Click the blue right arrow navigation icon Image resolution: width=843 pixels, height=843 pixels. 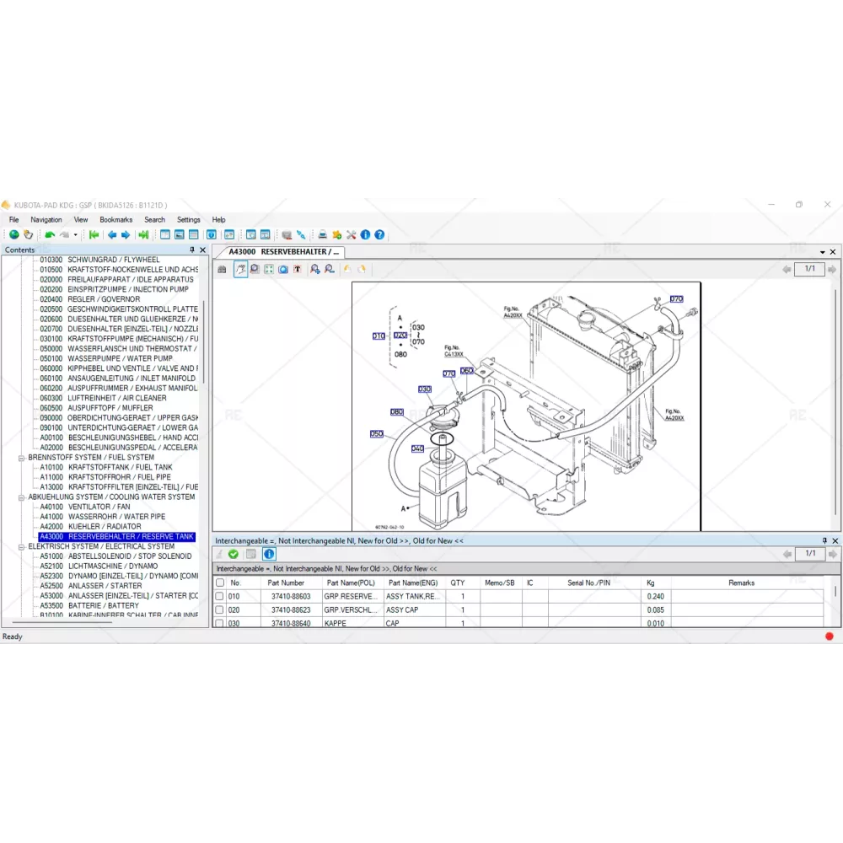coord(126,235)
